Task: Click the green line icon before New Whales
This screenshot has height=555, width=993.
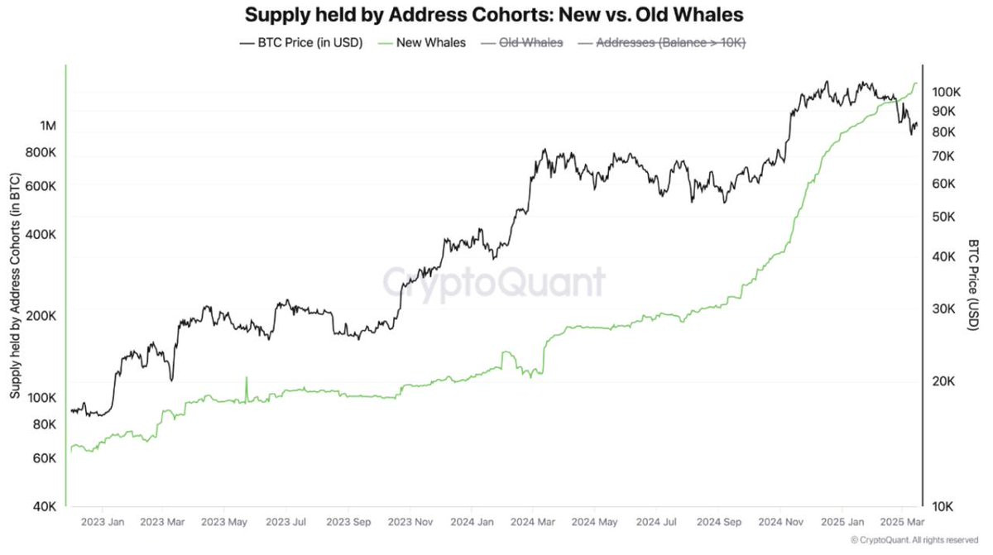Action: (x=383, y=42)
